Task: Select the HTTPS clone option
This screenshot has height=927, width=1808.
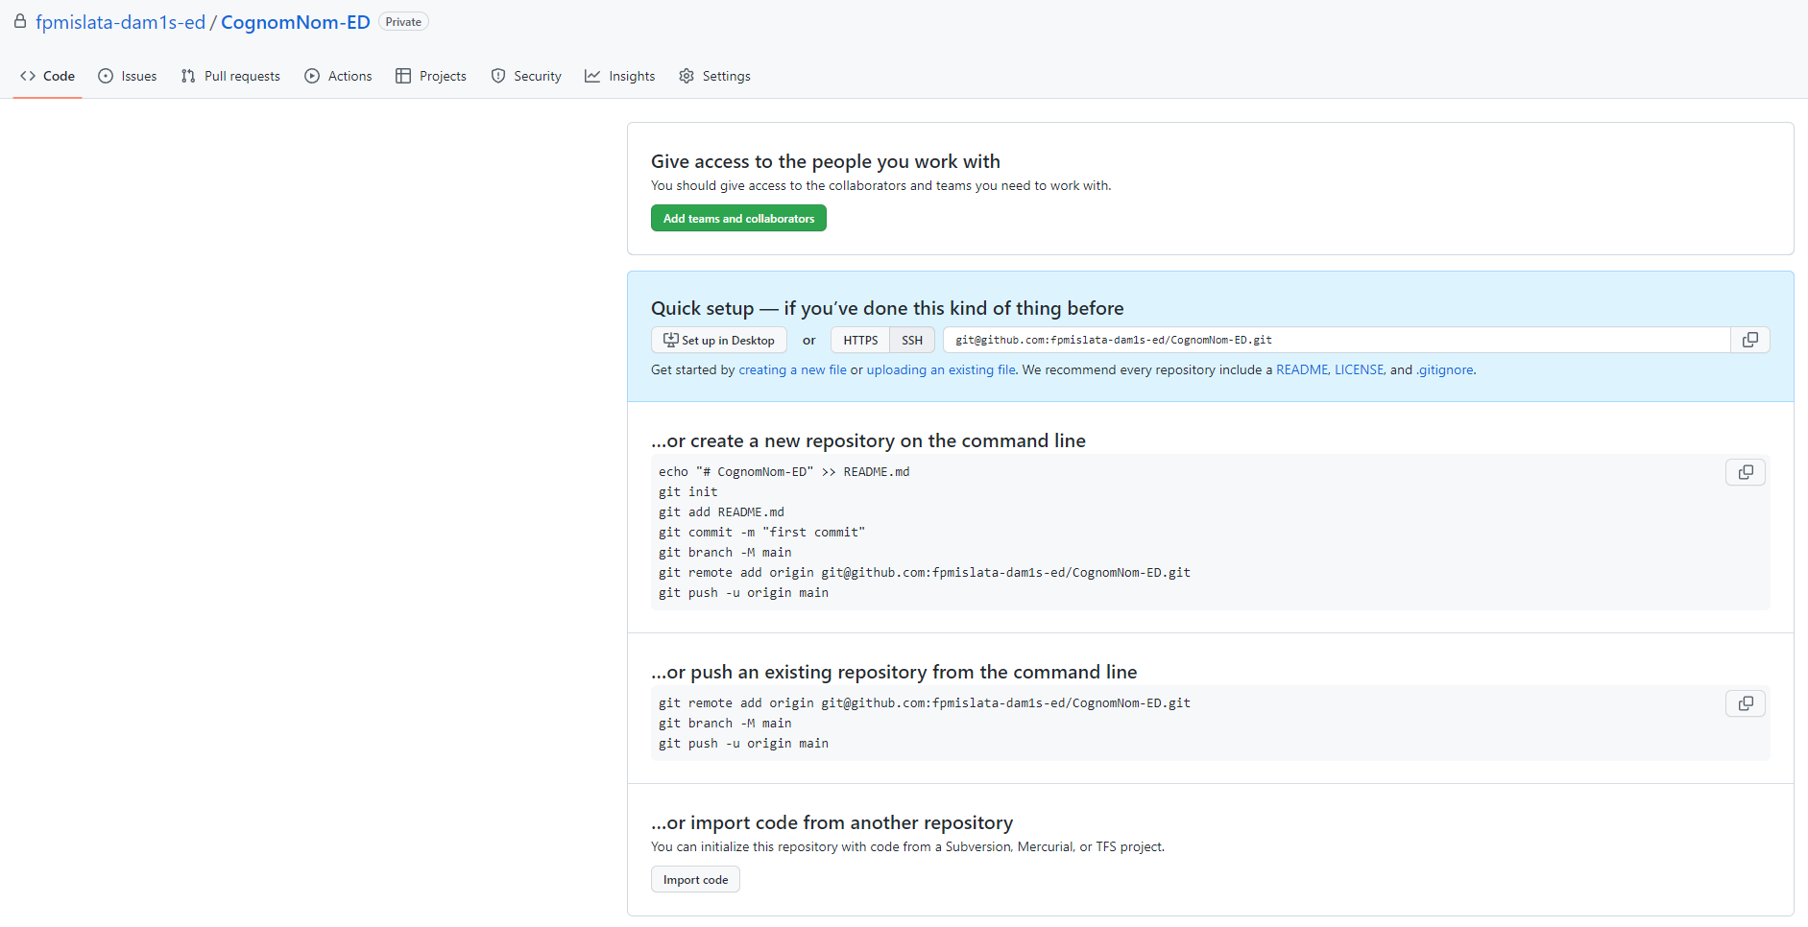Action: click(860, 340)
